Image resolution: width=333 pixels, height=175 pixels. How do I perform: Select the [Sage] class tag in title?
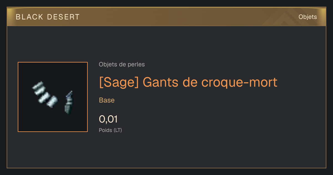(119, 82)
